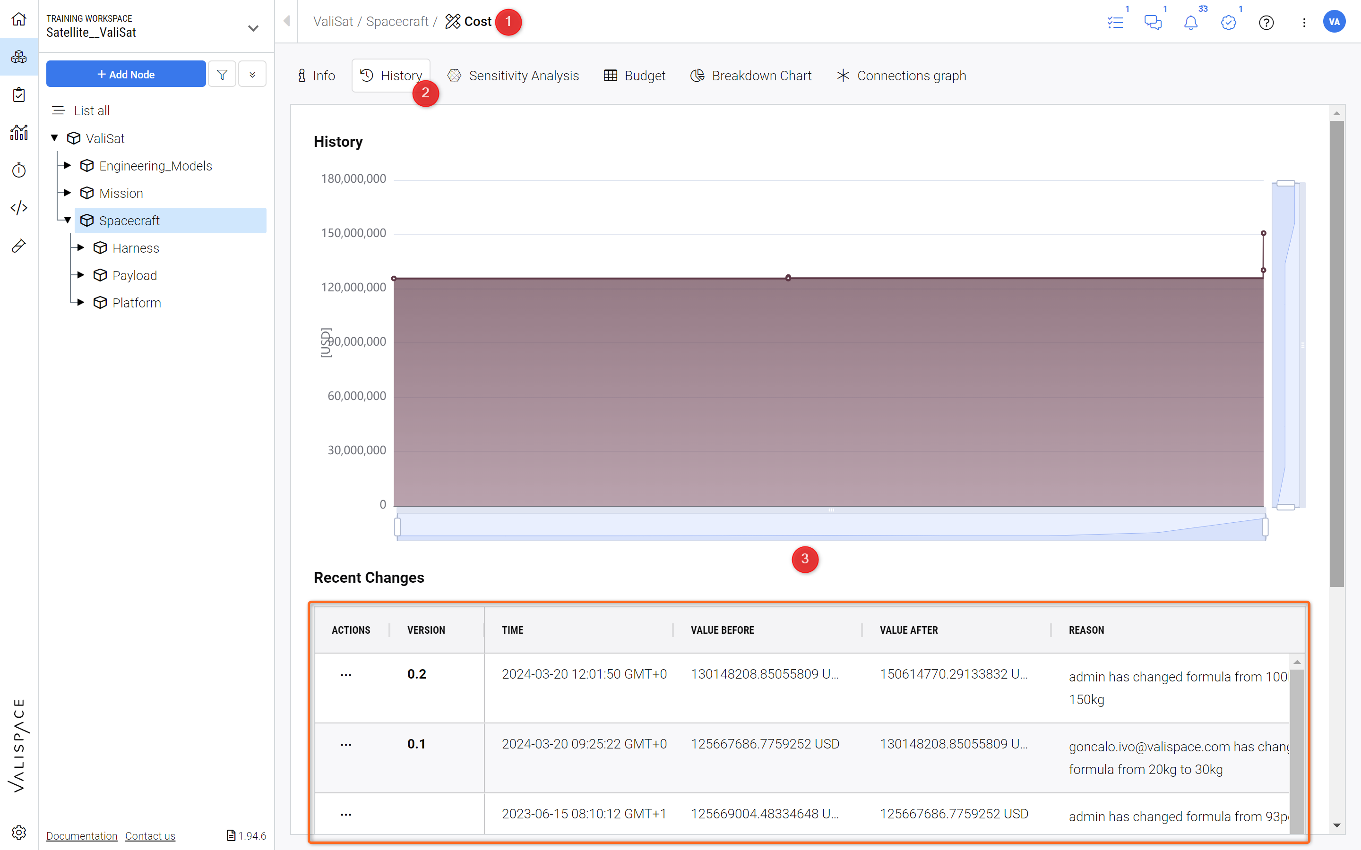
Task: Click the List all lines icon
Action: [x=59, y=111]
